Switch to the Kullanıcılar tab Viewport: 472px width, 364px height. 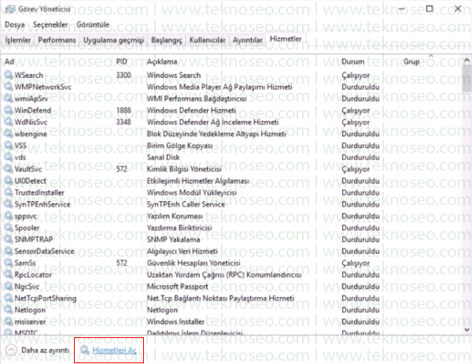pos(208,40)
